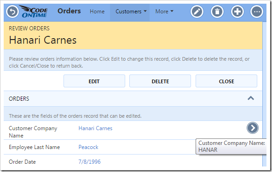Click the REVIEW ORDERS heading text
The width and height of the screenshot is (272, 172).
29,28
